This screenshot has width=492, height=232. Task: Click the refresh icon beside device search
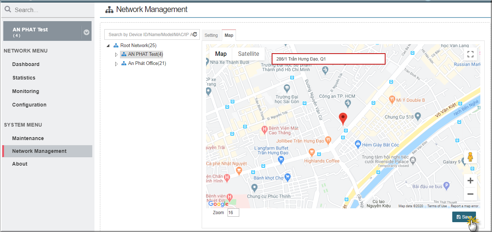click(x=195, y=35)
